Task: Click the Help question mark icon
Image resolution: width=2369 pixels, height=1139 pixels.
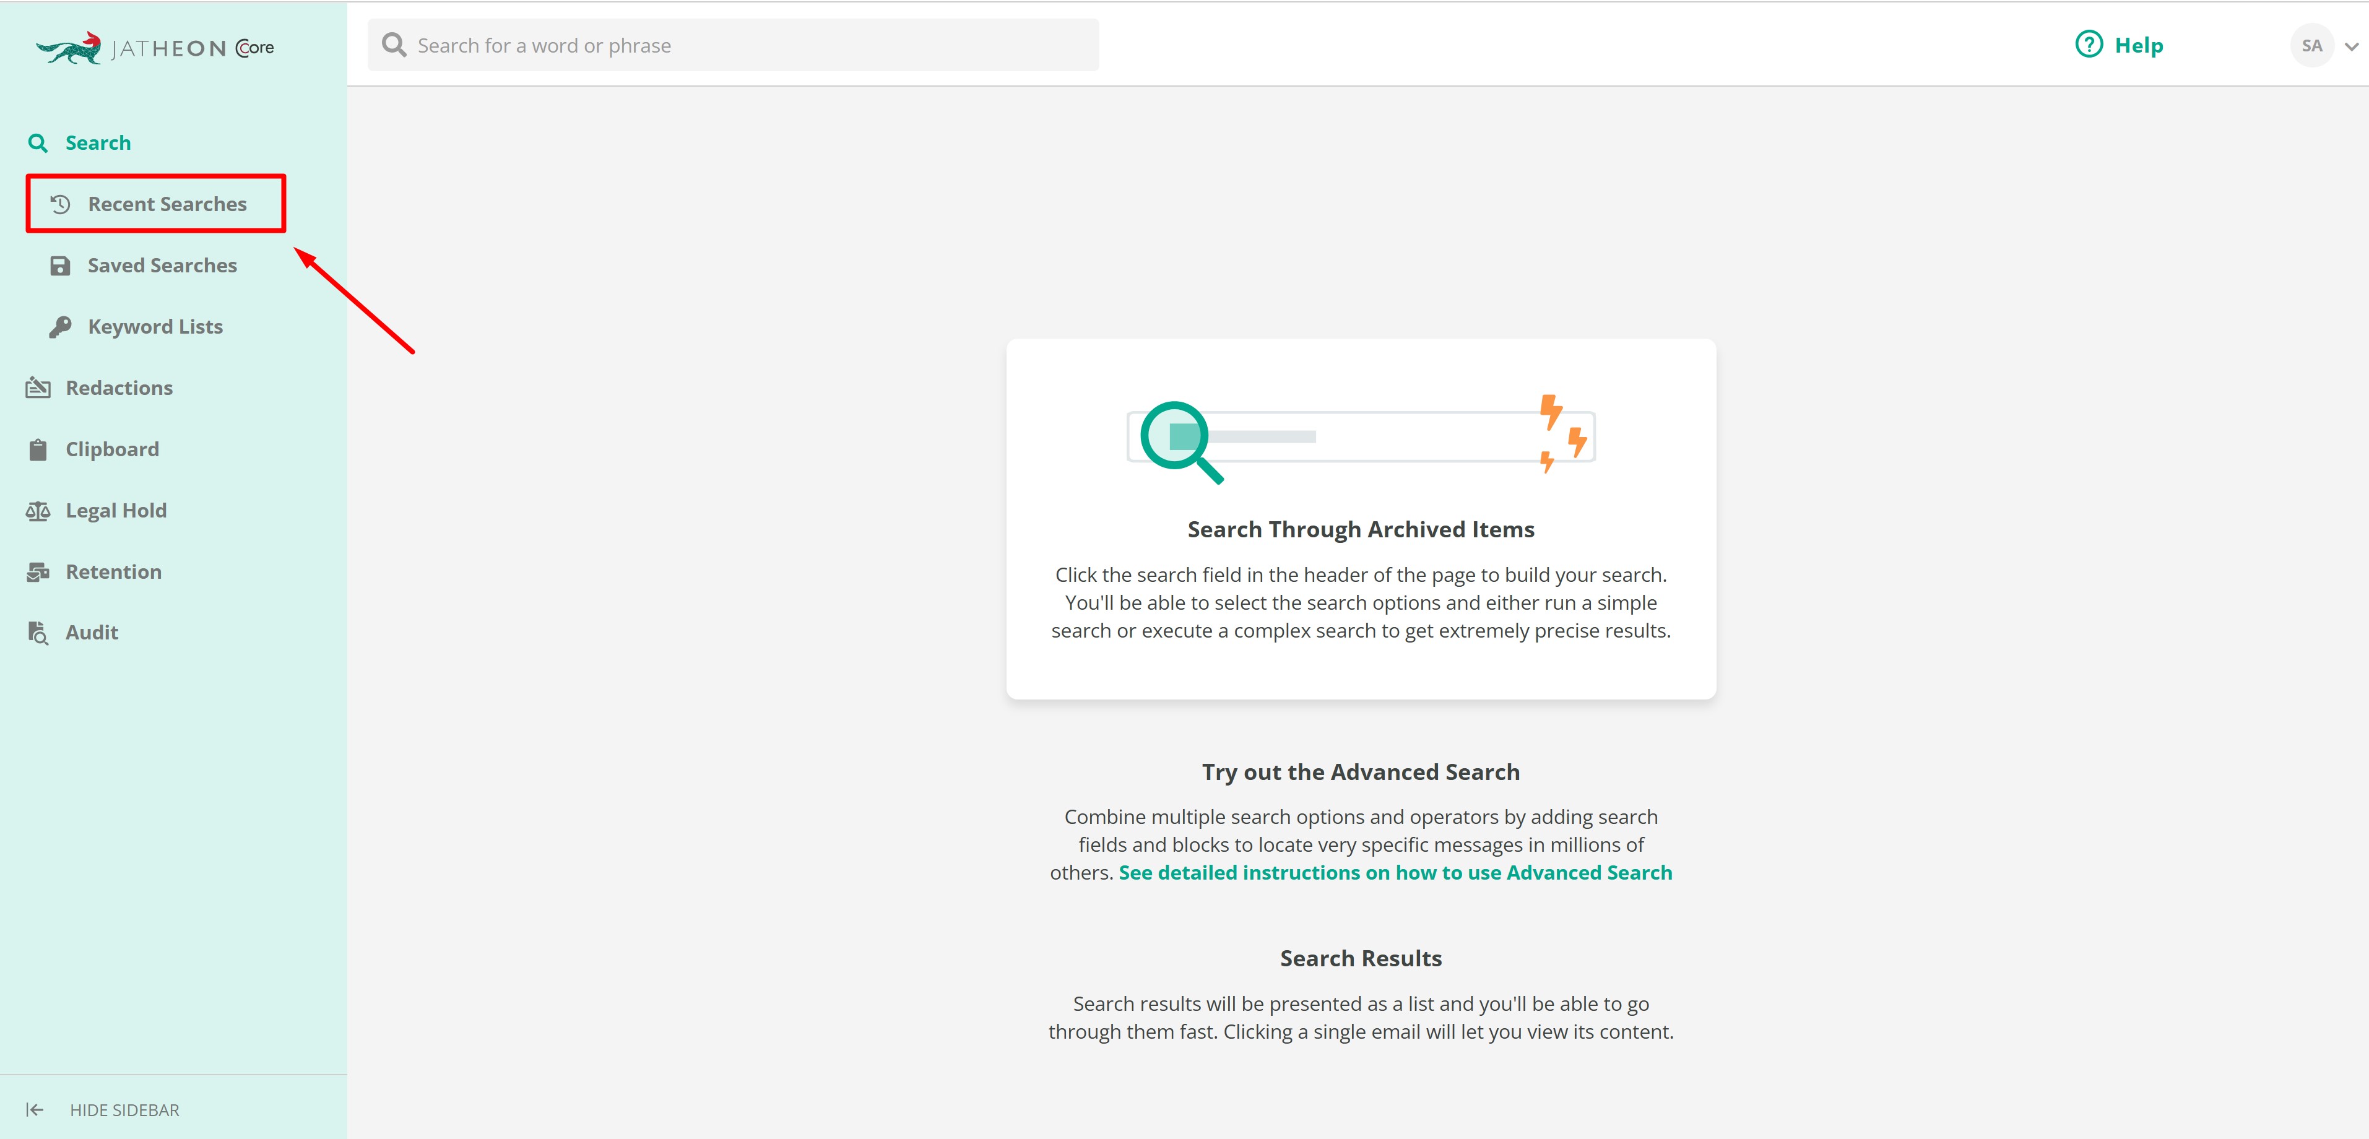Action: point(2089,44)
